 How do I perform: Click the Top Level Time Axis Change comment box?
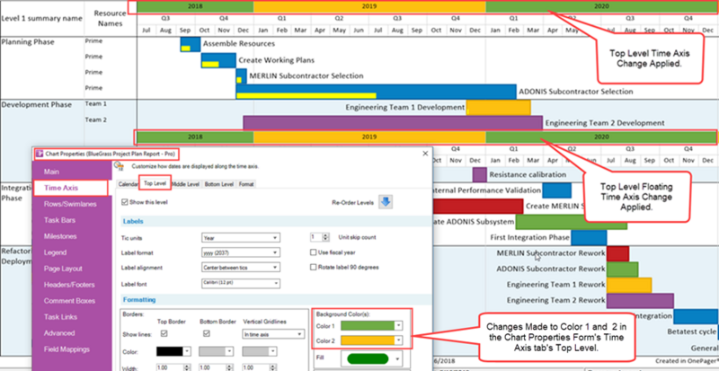[x=650, y=58]
